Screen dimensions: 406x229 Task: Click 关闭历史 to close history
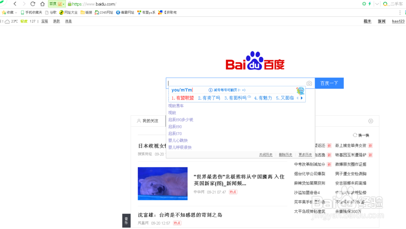coord(266,154)
